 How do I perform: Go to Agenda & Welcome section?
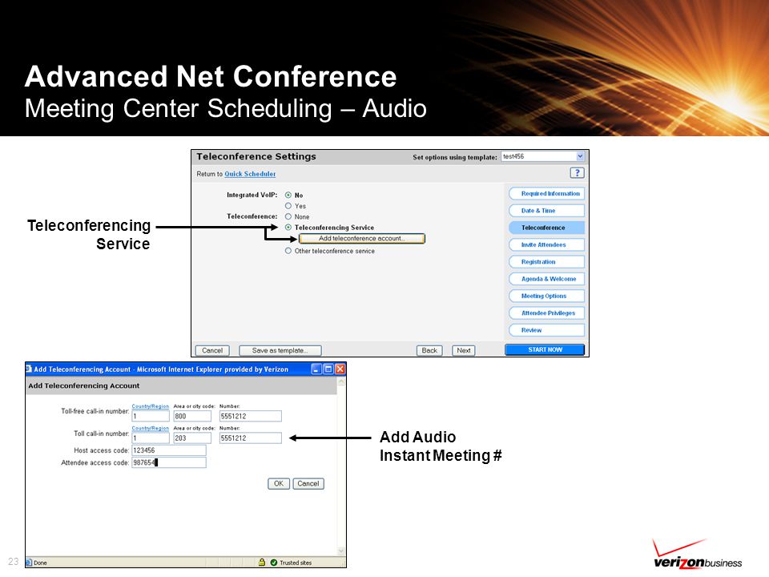tap(547, 279)
